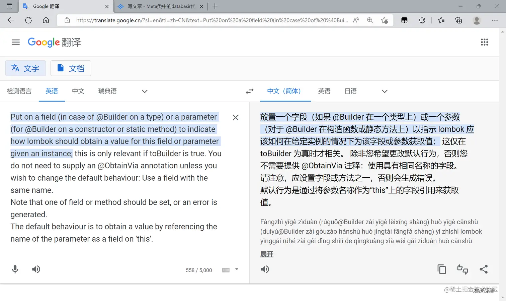Select 瑞典语 as the source language
The image size is (506, 301).
click(x=107, y=91)
